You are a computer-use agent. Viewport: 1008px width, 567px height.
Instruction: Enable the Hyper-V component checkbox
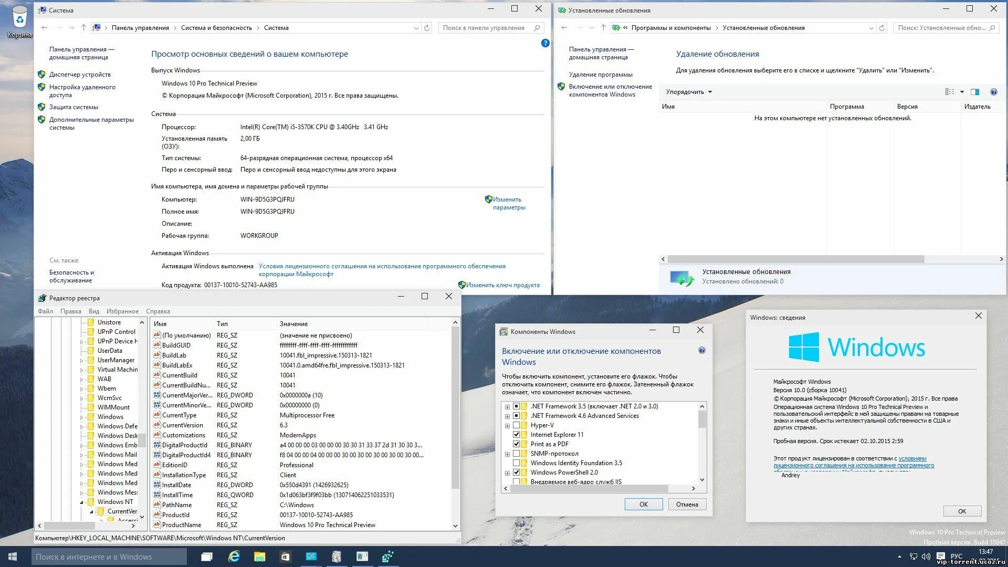point(517,425)
